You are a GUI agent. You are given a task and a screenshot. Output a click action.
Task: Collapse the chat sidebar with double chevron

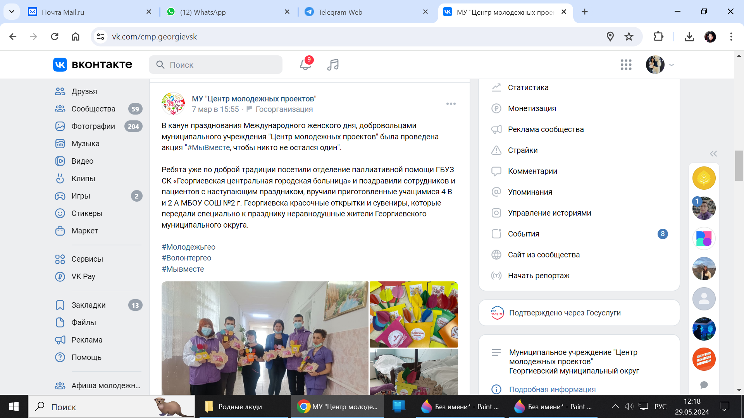[713, 154]
